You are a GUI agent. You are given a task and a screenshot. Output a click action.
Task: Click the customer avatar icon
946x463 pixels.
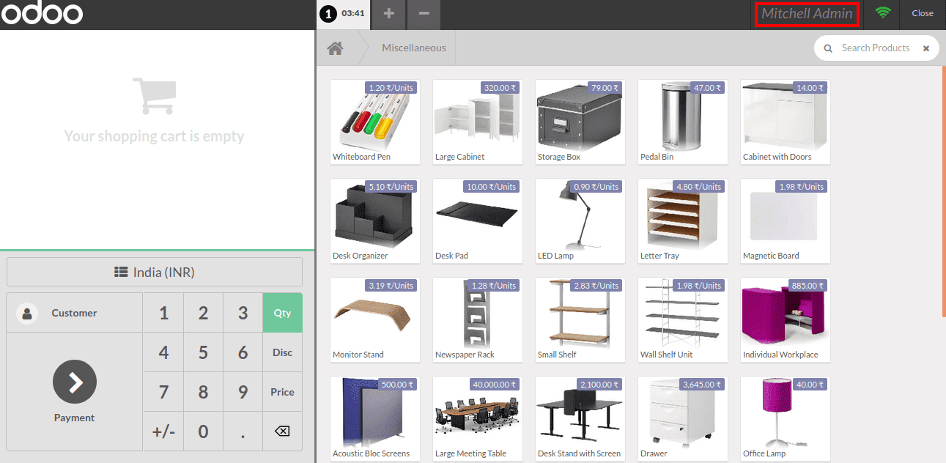point(27,313)
